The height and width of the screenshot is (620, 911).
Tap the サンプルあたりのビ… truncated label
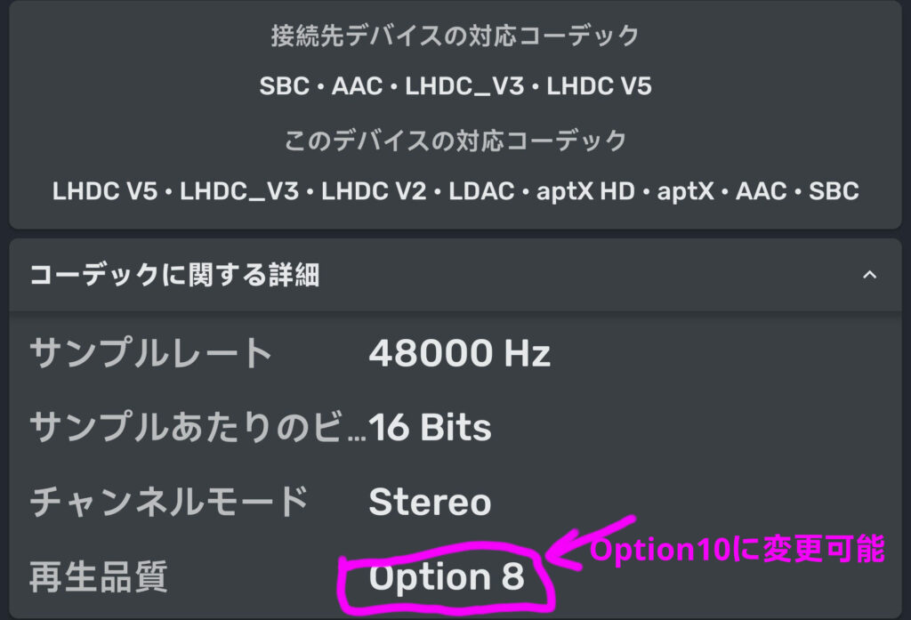198,428
